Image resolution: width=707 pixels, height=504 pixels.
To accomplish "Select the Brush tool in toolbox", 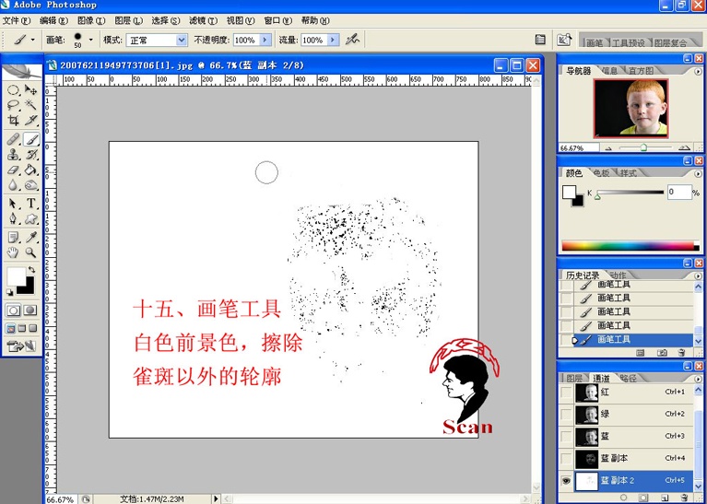I will click(30, 139).
